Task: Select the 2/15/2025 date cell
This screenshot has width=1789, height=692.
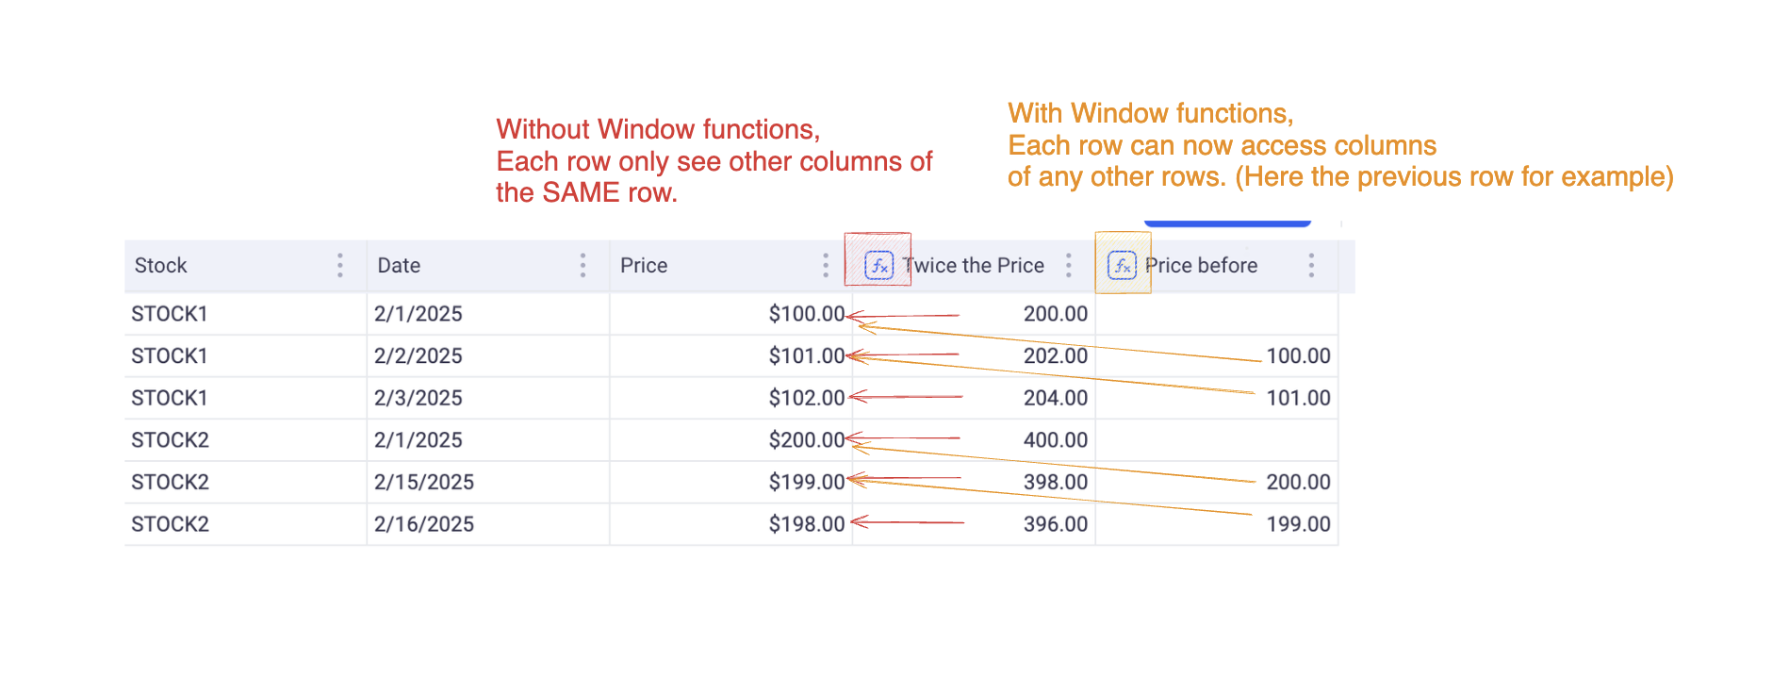Action: [x=424, y=483]
